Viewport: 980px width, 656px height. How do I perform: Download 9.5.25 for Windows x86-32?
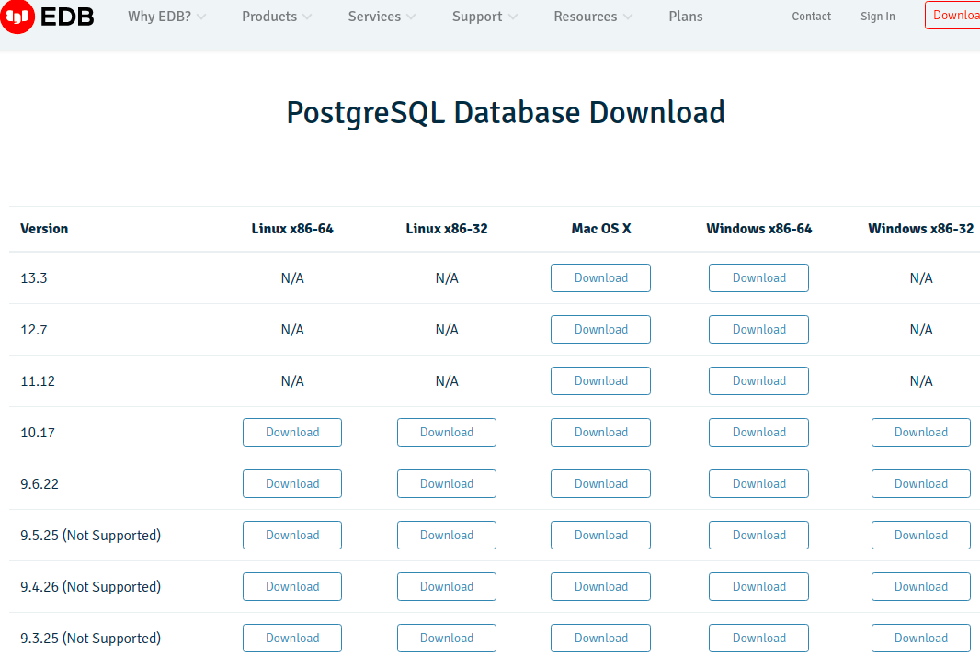921,536
